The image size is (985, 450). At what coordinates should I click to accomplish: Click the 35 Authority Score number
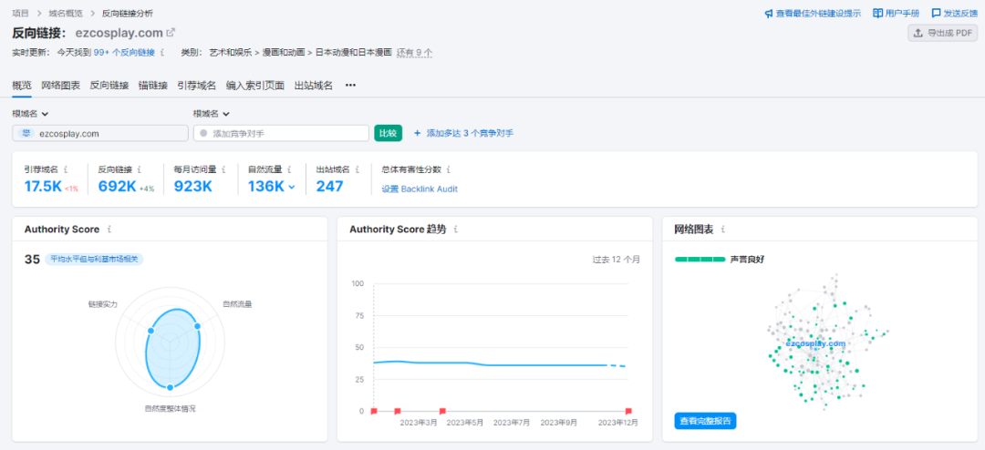coord(32,260)
